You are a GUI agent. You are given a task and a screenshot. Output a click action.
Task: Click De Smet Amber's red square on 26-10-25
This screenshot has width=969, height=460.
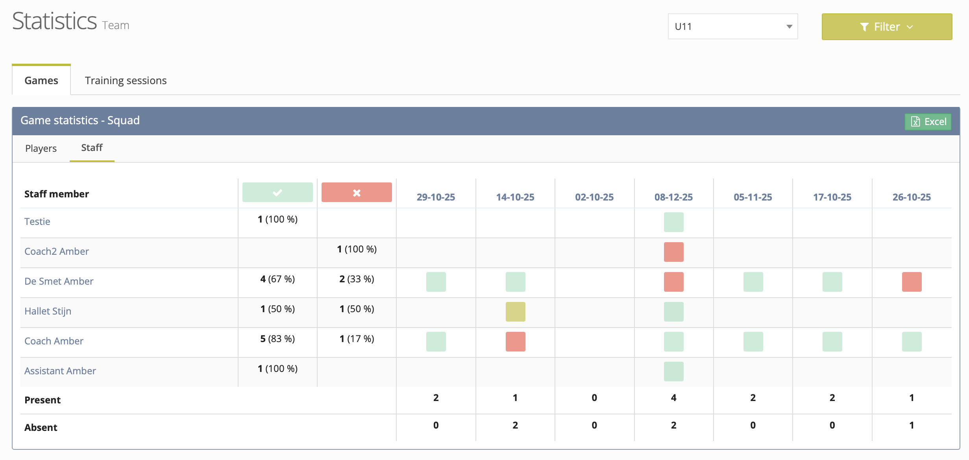point(912,282)
